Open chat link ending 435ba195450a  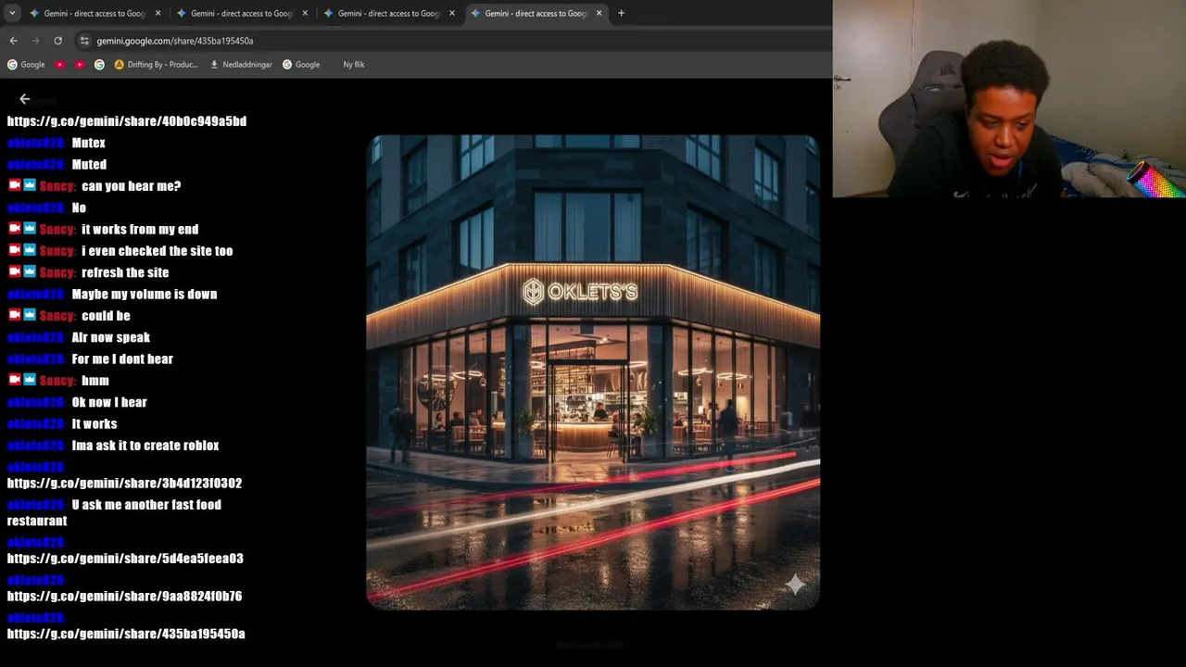point(126,635)
